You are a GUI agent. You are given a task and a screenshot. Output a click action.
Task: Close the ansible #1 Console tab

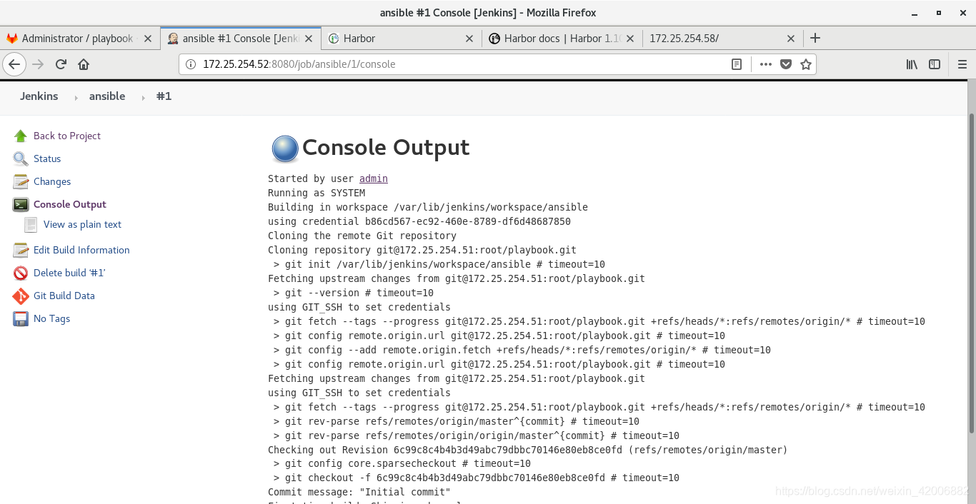coord(309,39)
